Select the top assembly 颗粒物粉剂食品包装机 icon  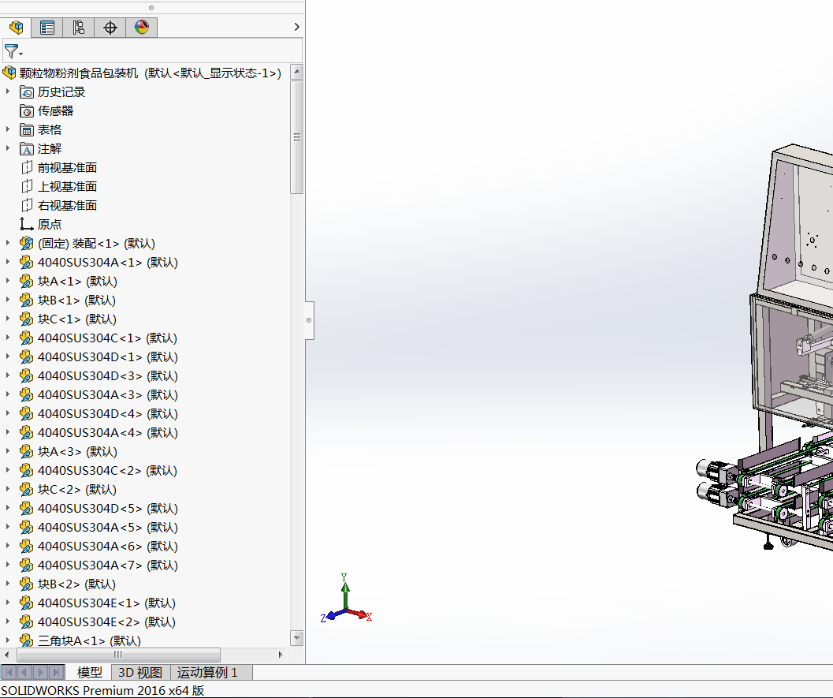pos(9,73)
